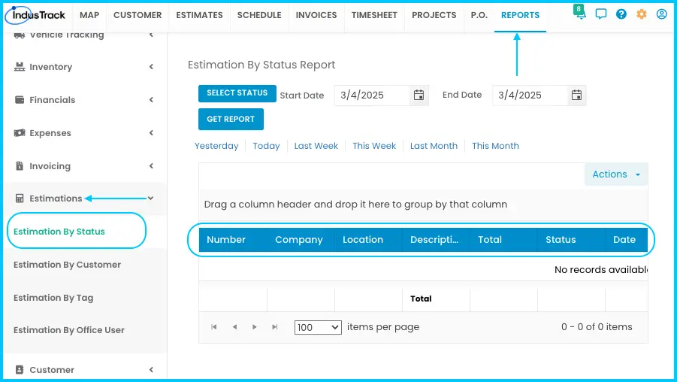Open the SCHEDULE tab
Image resolution: width=677 pixels, height=382 pixels.
click(259, 15)
